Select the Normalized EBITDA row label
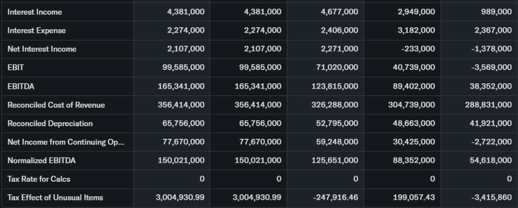 click(x=42, y=161)
